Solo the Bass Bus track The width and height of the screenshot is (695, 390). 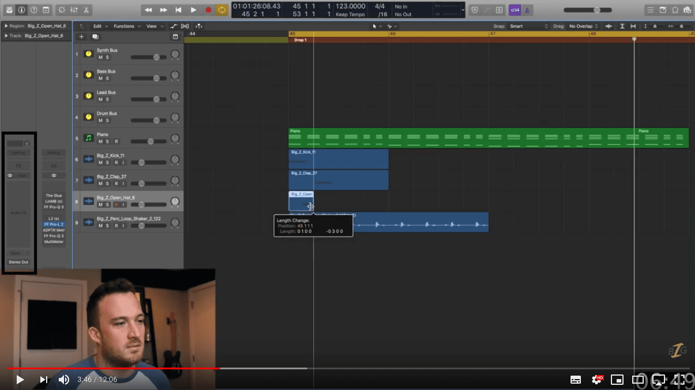(107, 78)
